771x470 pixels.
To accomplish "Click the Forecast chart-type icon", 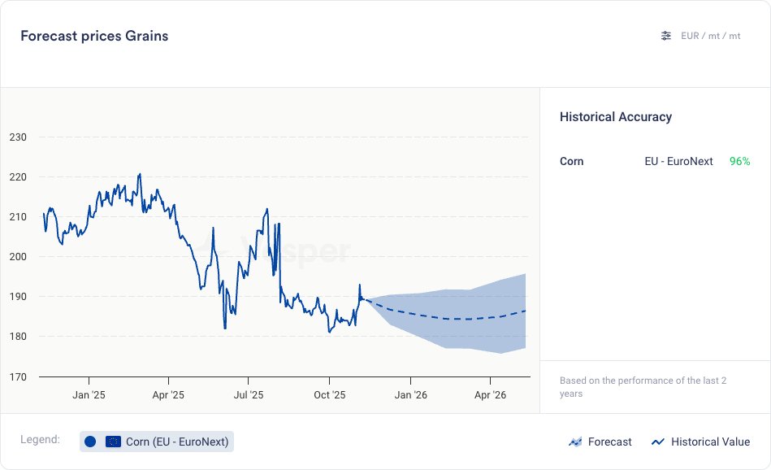I will tap(575, 442).
